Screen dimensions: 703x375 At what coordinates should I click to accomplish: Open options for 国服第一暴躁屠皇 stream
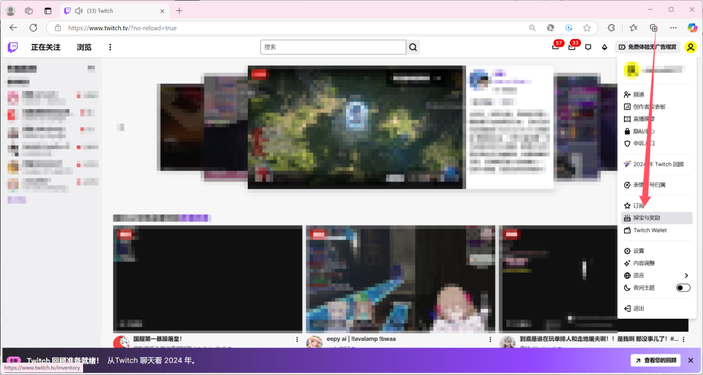297,339
